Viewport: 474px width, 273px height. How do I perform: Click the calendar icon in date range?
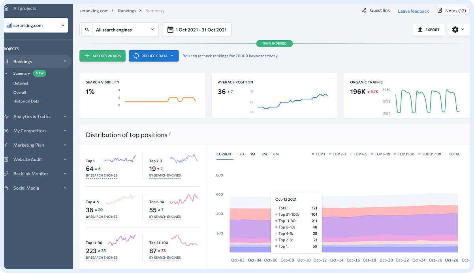(170, 30)
